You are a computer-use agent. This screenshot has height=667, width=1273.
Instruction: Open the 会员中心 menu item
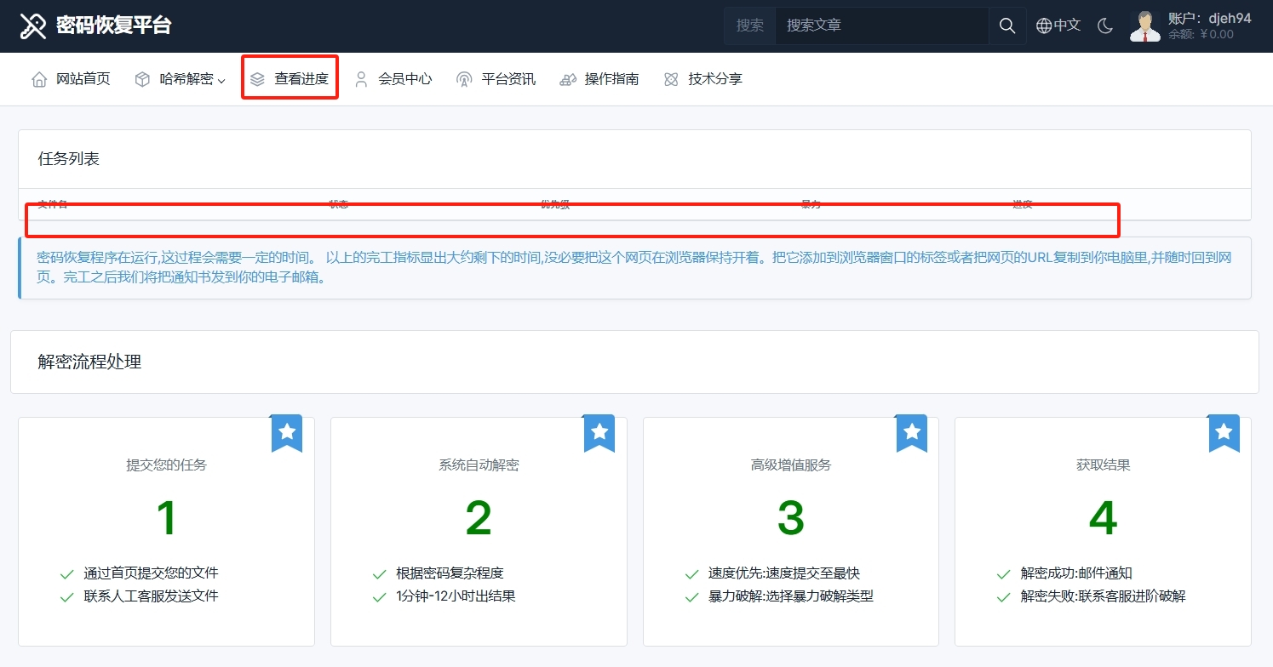pos(404,79)
